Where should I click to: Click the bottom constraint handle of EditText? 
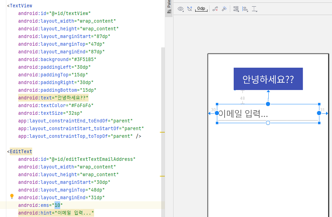[268, 123]
